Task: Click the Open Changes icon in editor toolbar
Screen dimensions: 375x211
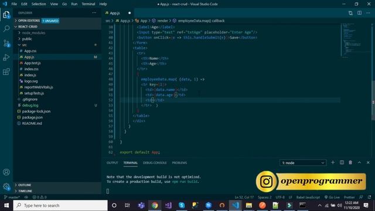Action: tap(350, 13)
